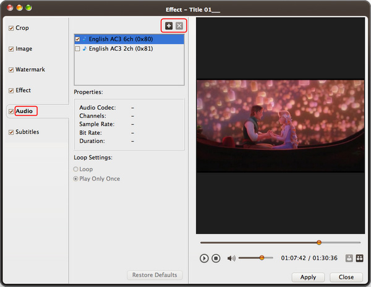Click the remove audio track X icon
Viewport: 371px width, 287px height.
click(x=179, y=26)
